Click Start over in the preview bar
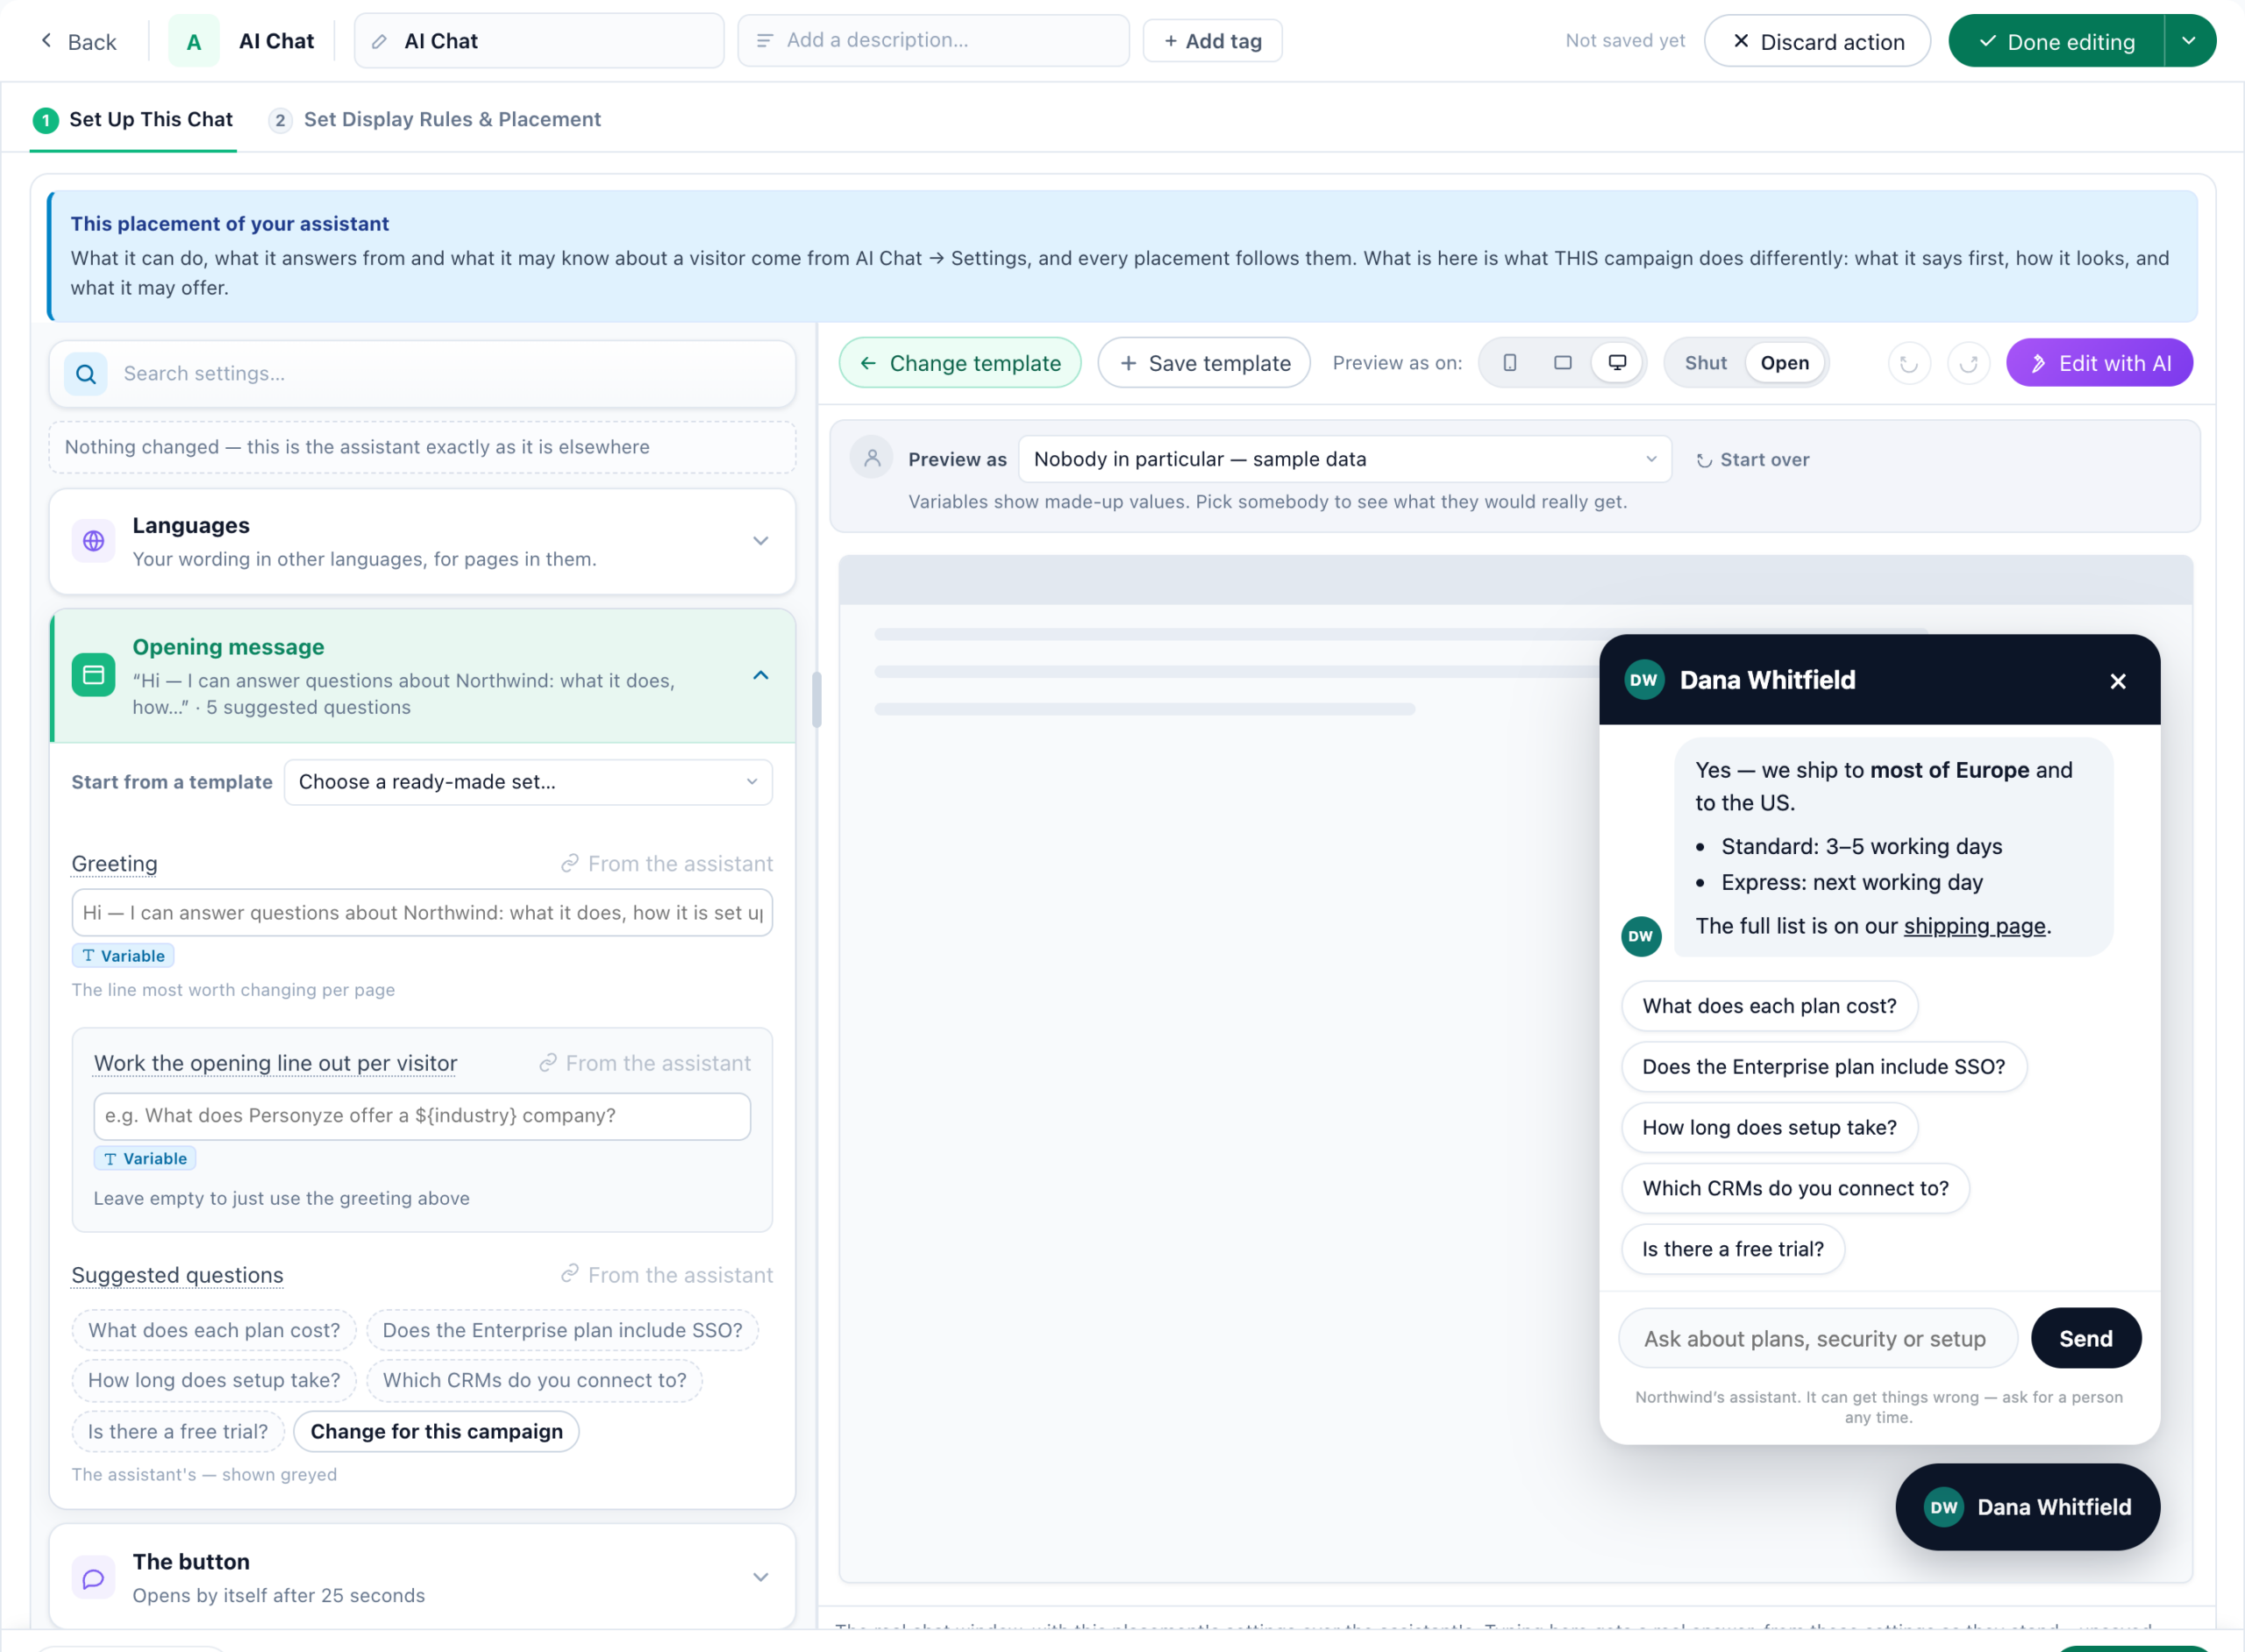2245x1652 pixels. (1753, 459)
